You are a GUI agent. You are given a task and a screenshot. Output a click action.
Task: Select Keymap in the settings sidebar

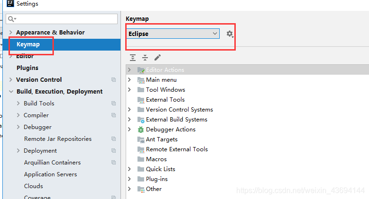pos(61,44)
